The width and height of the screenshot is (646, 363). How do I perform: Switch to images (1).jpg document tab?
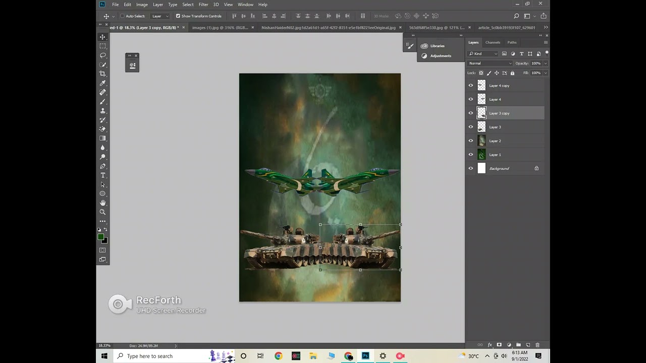point(220,28)
